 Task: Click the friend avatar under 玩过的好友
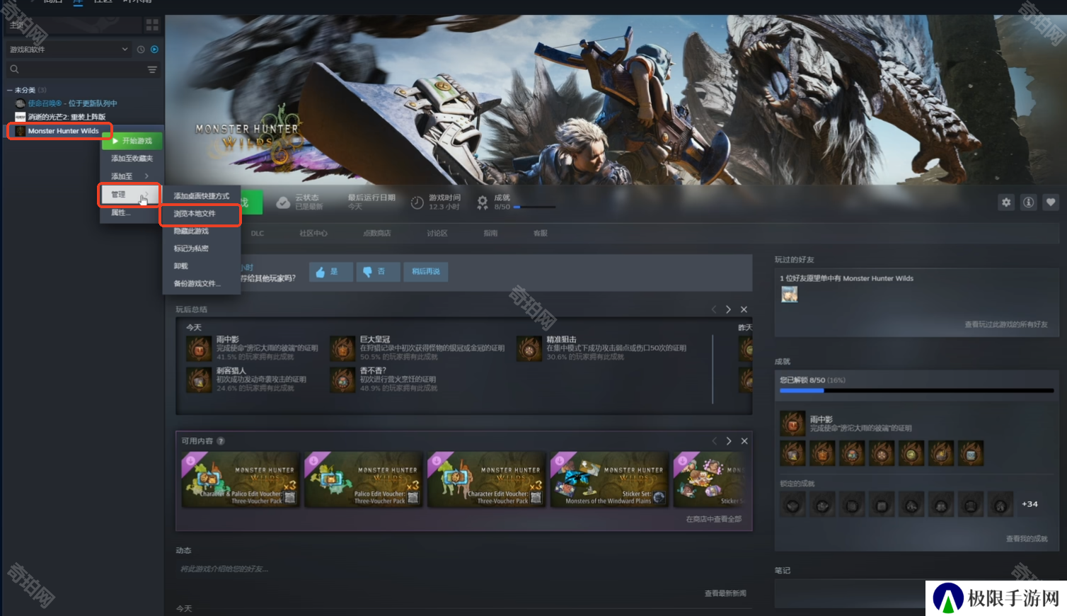point(790,295)
